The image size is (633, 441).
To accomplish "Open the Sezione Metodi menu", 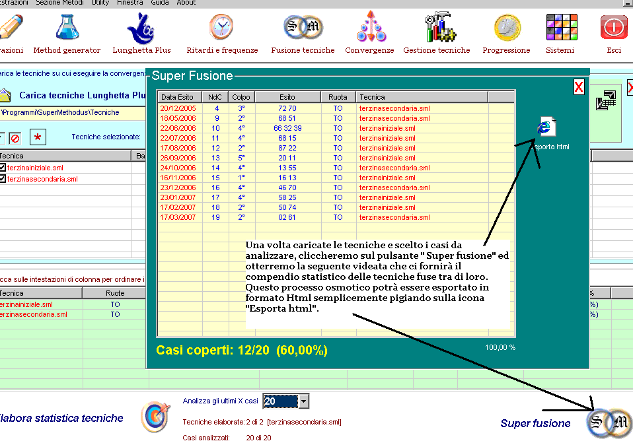I will [x=59, y=3].
